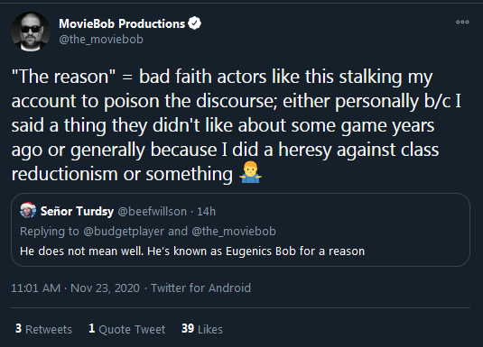Click the main tweet text body

click(237, 125)
